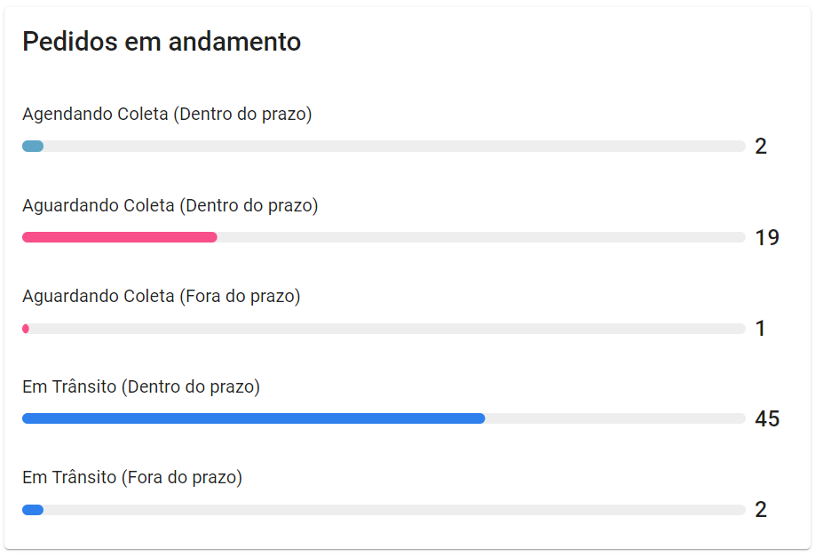Select 'Agendando Coleta (Dentro do prazo)' label
Image resolution: width=823 pixels, height=557 pixels.
[x=167, y=114]
